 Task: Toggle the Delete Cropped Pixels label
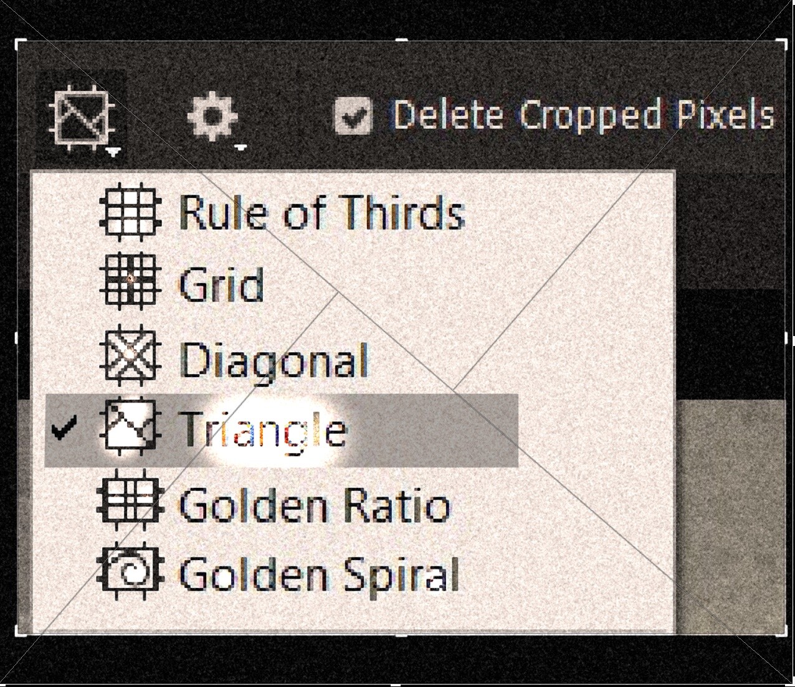tap(584, 116)
